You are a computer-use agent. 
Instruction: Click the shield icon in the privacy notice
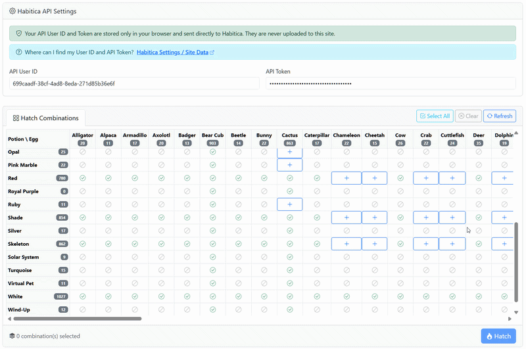(19, 34)
